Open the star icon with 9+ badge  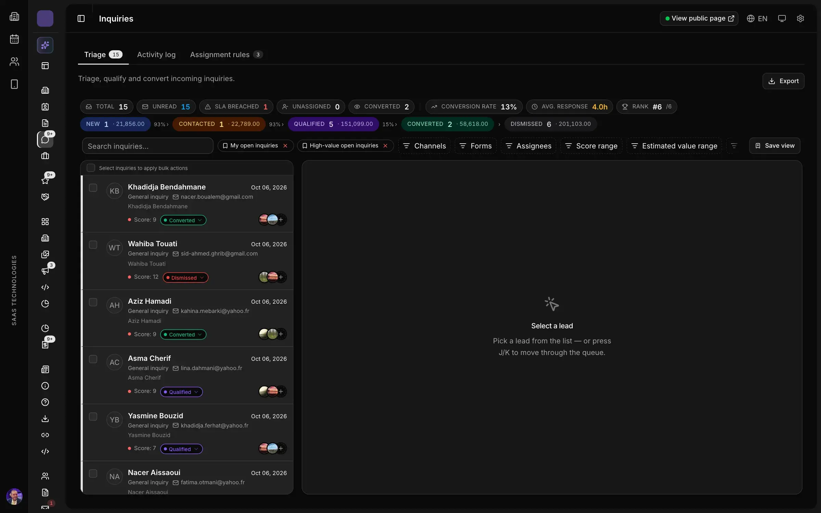point(45,180)
